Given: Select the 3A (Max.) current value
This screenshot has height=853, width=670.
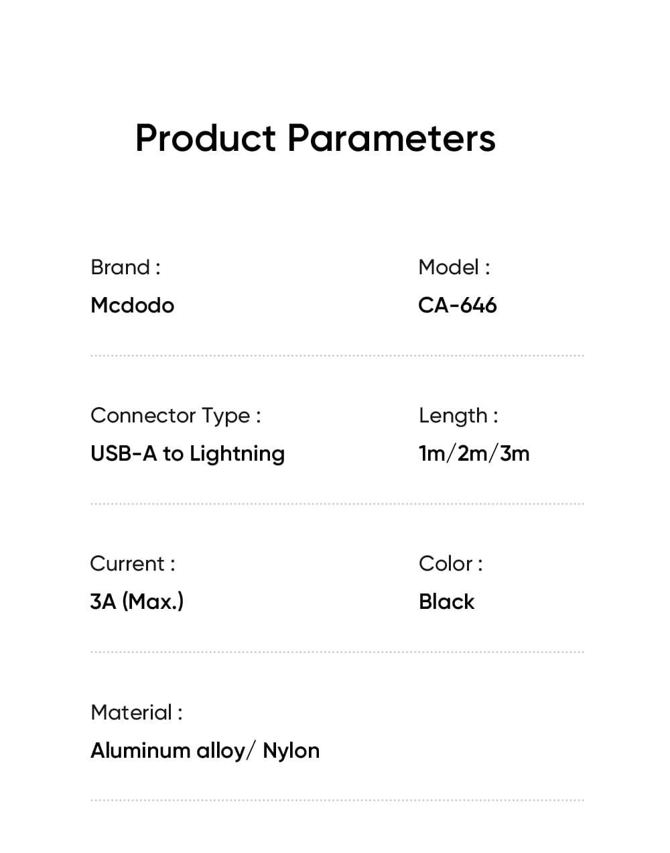Looking at the screenshot, I should point(137,602).
